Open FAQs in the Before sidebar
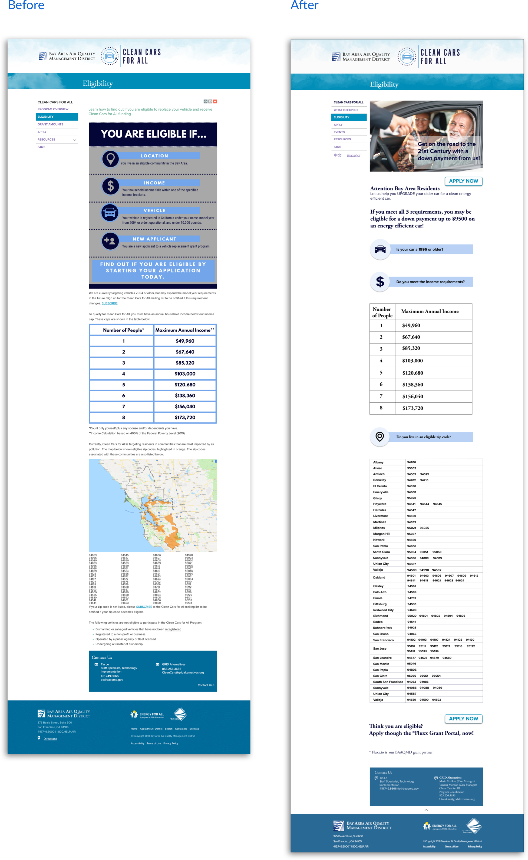This screenshot has width=528, height=860. point(42,147)
